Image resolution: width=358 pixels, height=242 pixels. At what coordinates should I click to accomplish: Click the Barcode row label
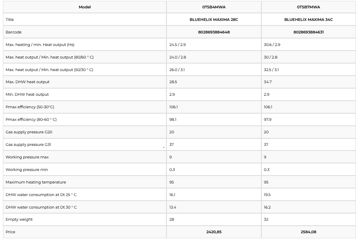pyautogui.click(x=13, y=32)
